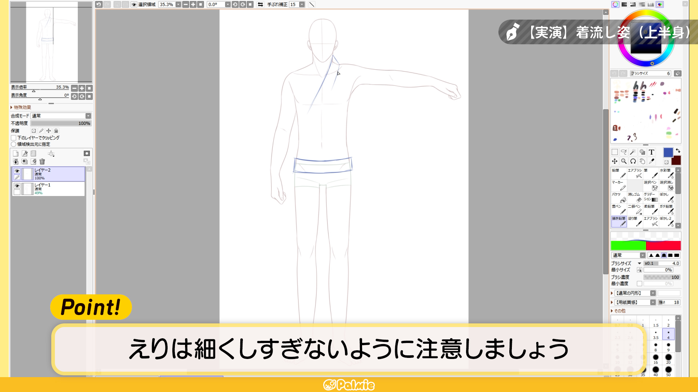Rotate view counterclockwise in navigator
This screenshot has height=392, width=698.
click(x=74, y=96)
